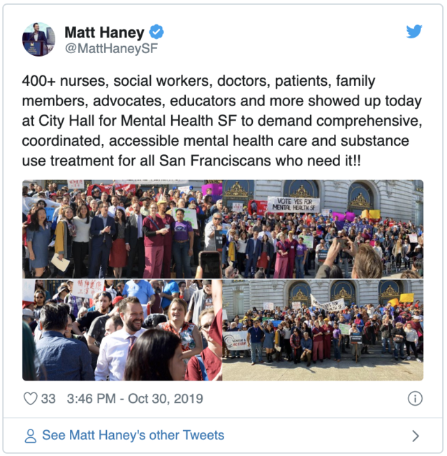Click the Chinese-character sign in the bottom-left photo
This screenshot has width=447, height=456.
click(x=87, y=288)
